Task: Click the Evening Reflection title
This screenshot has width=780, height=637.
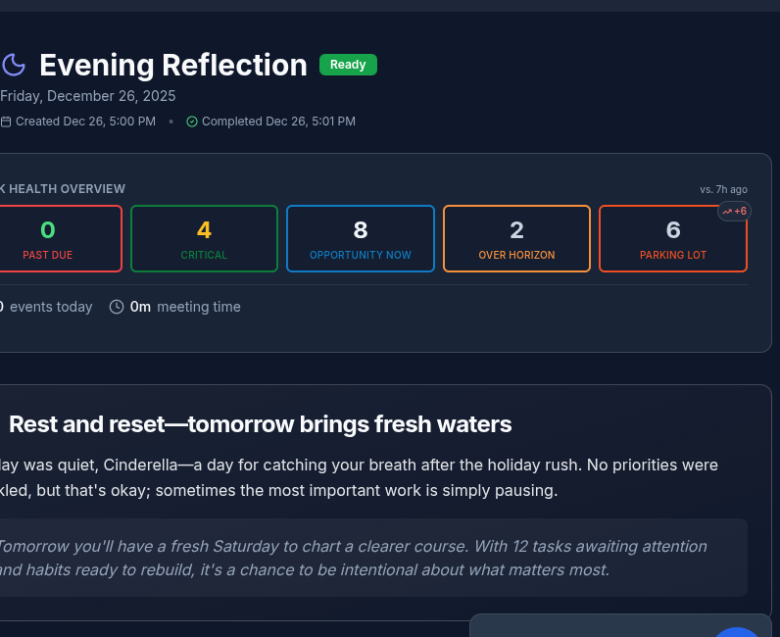Action: click(x=173, y=66)
